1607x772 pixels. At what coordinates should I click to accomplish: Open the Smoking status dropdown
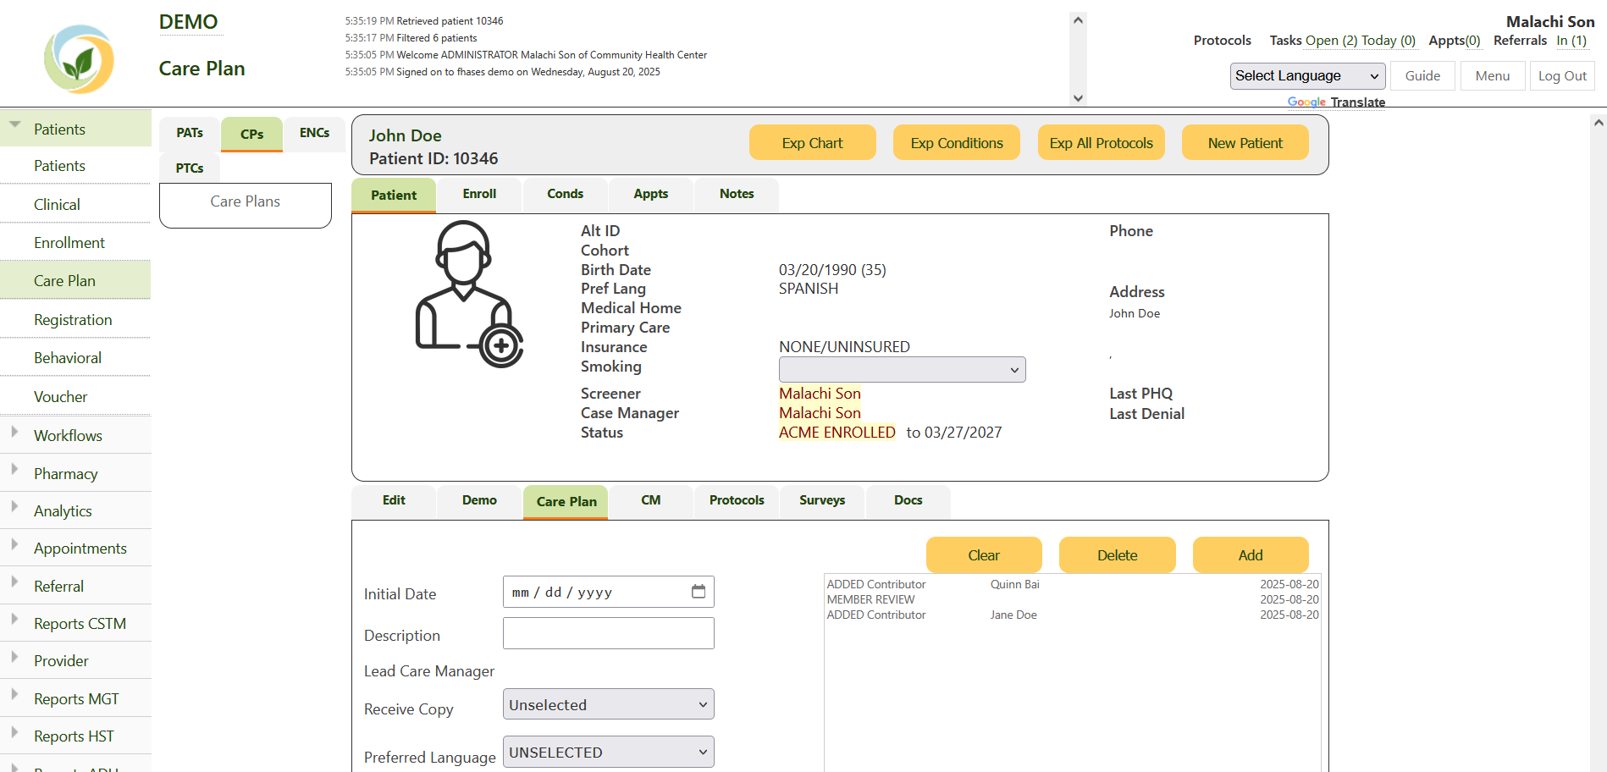tap(902, 370)
